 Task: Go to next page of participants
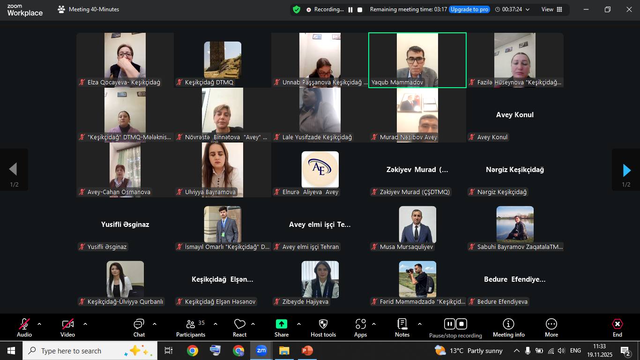pos(626,170)
